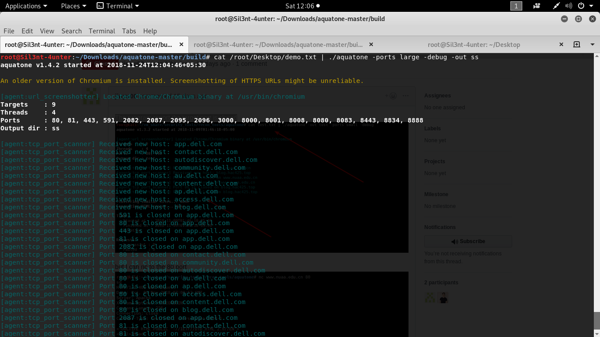Click 'Located Chrome/Chromium binary' line
This screenshot has height=337, width=600.
click(152, 97)
